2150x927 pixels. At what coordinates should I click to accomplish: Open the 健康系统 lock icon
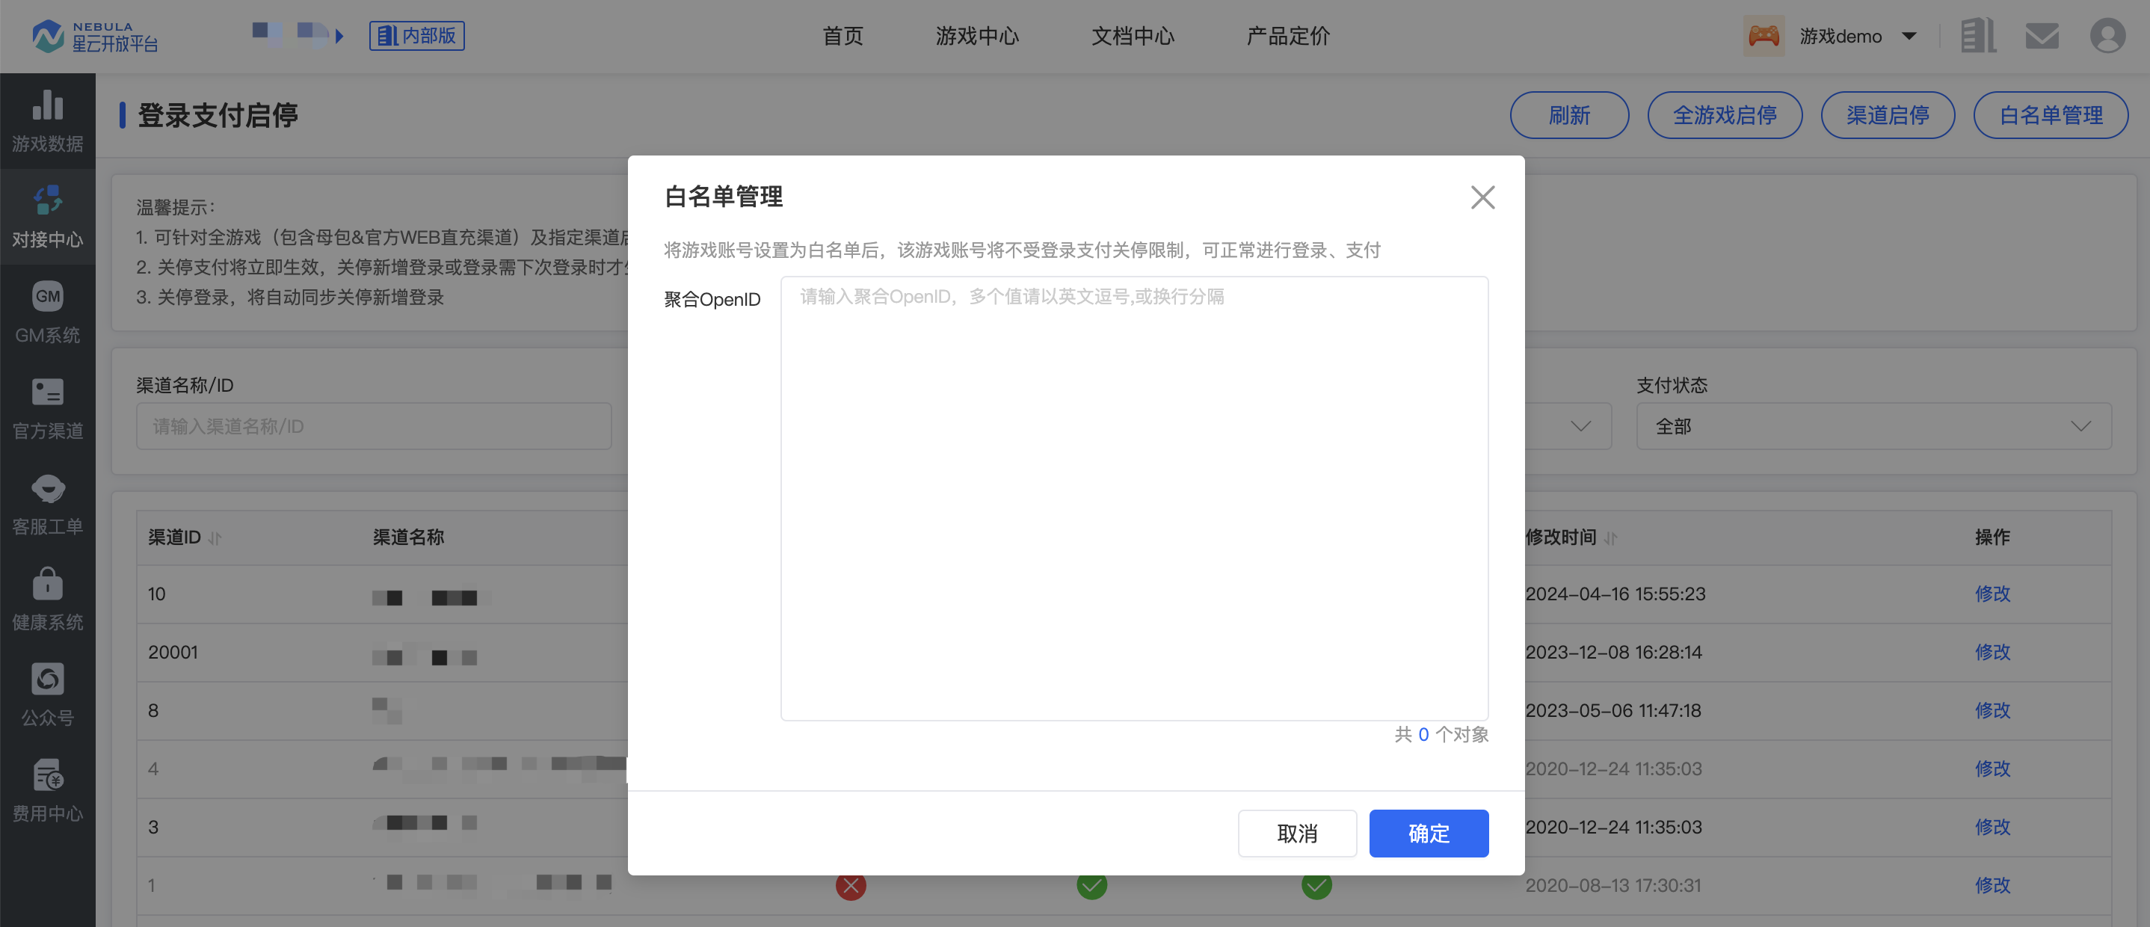(x=48, y=584)
